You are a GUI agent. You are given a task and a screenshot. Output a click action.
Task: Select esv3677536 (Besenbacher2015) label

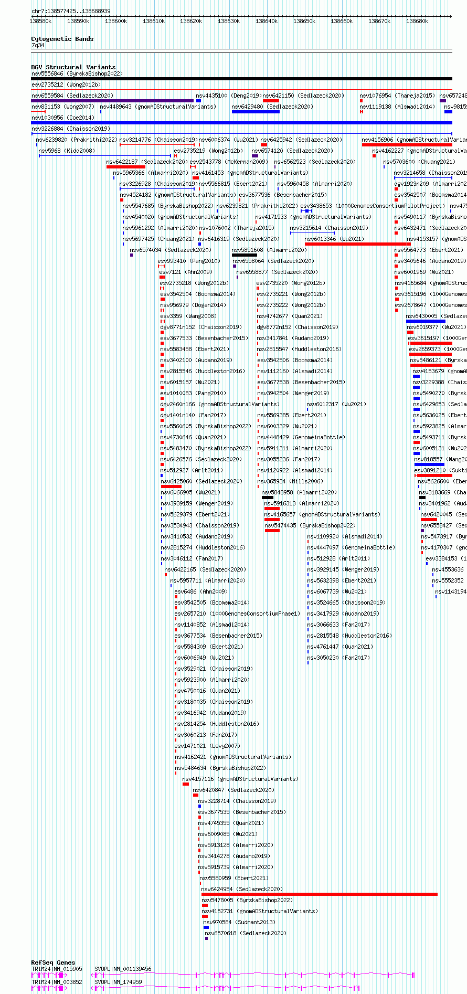(x=283, y=195)
